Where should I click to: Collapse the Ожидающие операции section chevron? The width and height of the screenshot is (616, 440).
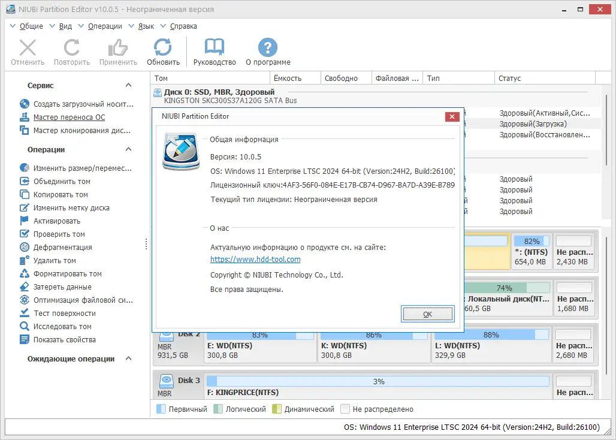[x=128, y=358]
